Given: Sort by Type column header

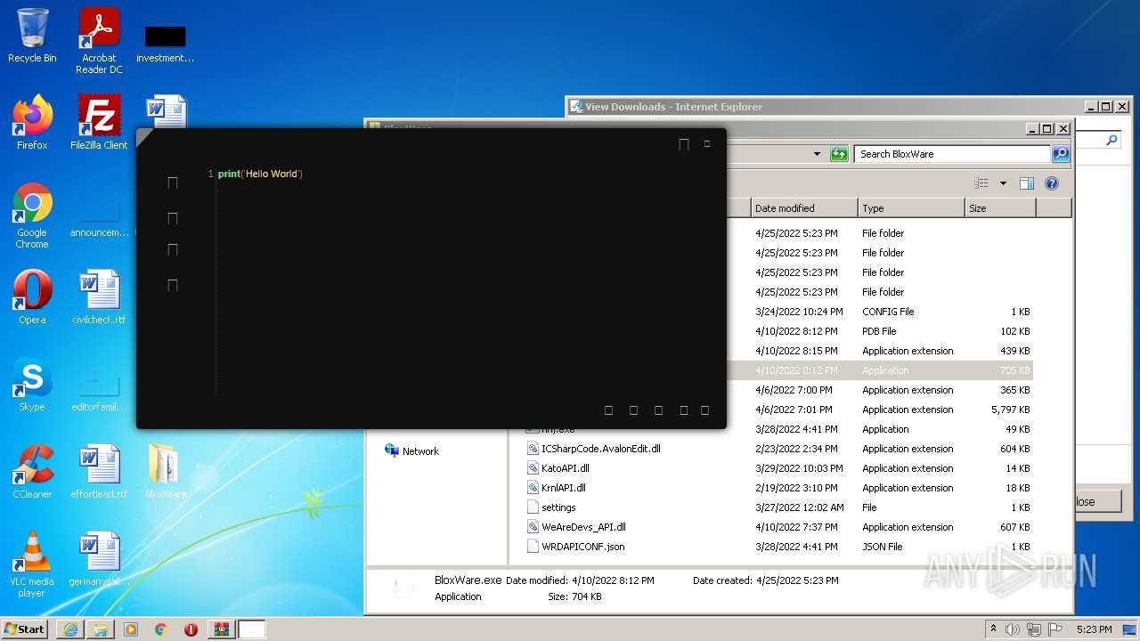Looking at the screenshot, I should tap(911, 208).
